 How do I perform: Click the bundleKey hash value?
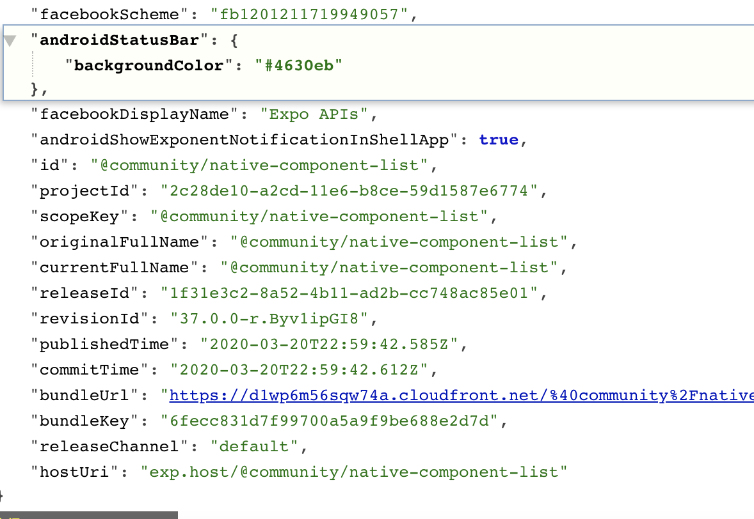(320, 421)
